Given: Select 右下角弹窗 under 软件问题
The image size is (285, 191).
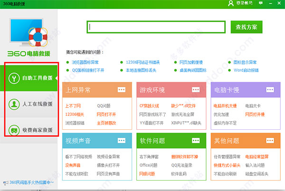Looking at the screenshot, I should 149,157.
